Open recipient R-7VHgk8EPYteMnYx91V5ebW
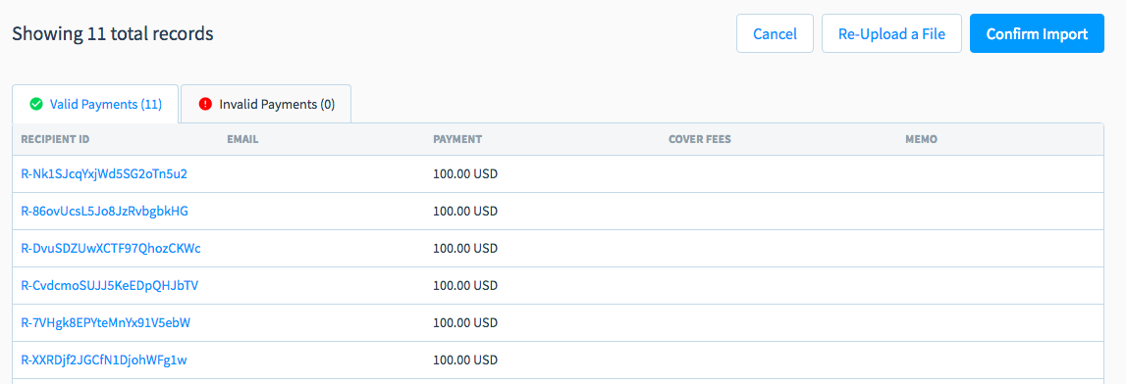The width and height of the screenshot is (1126, 384). 106,323
